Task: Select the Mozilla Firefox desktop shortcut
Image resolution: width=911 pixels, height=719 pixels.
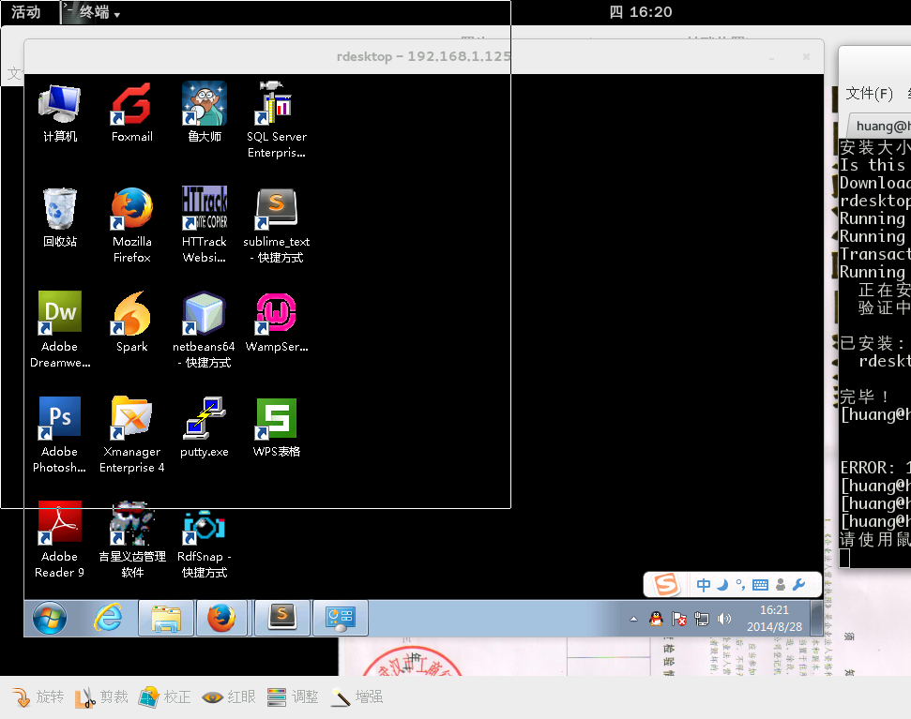Action: coord(132,226)
